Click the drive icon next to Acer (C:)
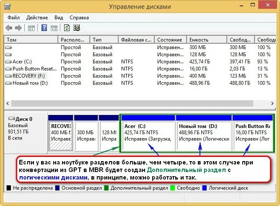This screenshot has width=280, height=206. tap(8, 62)
